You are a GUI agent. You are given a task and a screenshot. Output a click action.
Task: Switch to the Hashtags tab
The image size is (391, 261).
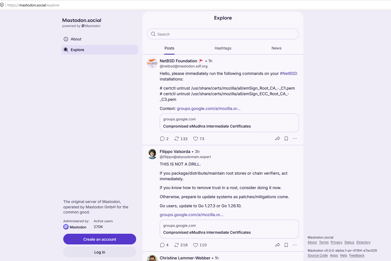click(x=223, y=48)
